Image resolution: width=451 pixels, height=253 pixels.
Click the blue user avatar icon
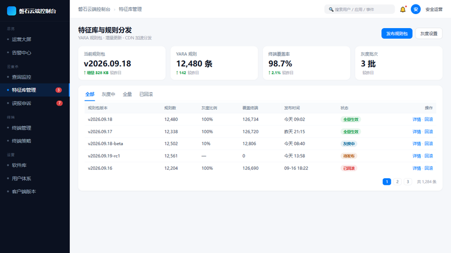415,10
